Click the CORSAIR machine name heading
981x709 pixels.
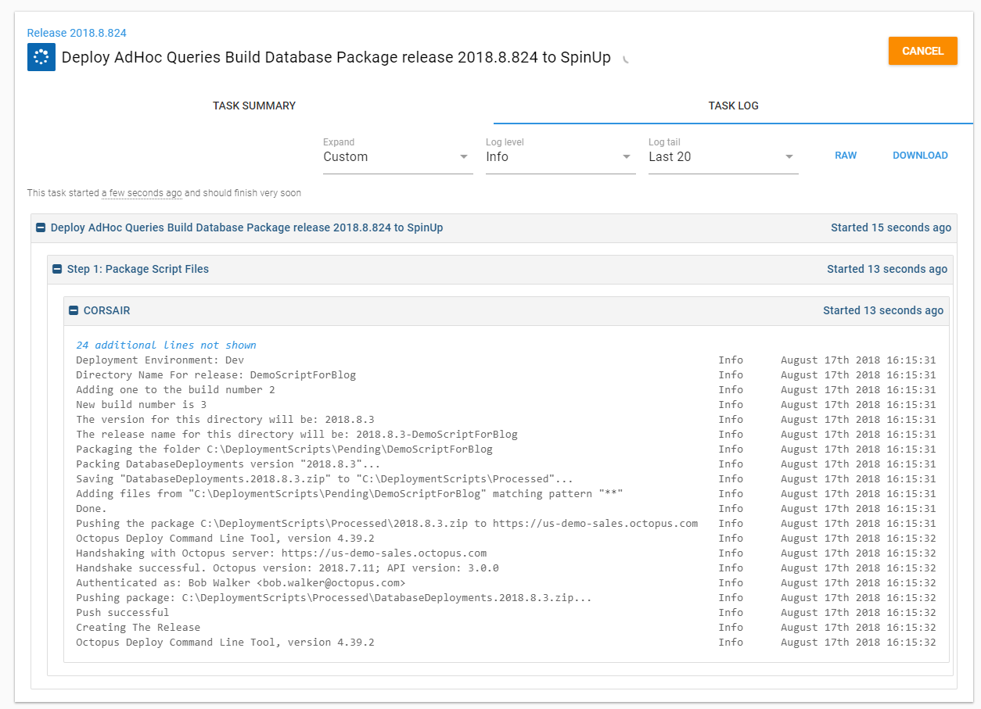point(106,310)
